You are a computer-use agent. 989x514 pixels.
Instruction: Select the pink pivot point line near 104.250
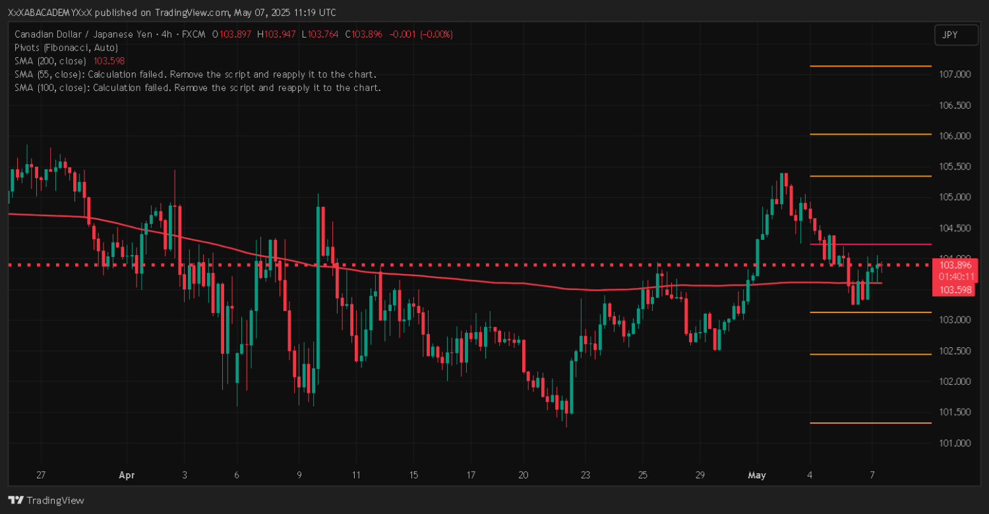click(x=870, y=244)
